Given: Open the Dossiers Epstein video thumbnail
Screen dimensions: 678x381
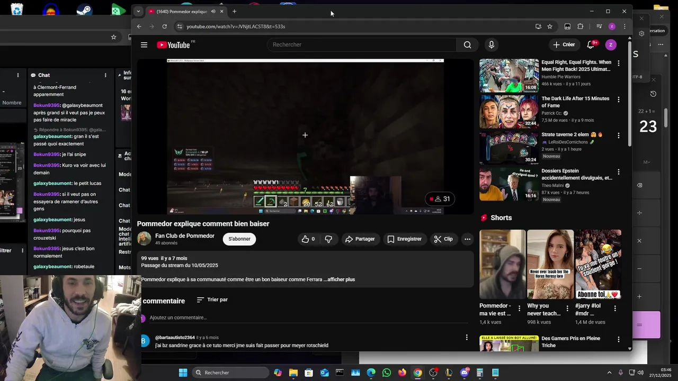Looking at the screenshot, I should coord(509,184).
